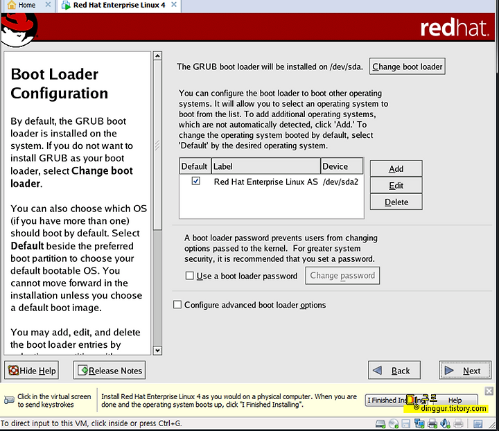Click the help panel scrollbar thumb
Viewport: 499px width, 431px height.
pyautogui.click(x=157, y=145)
